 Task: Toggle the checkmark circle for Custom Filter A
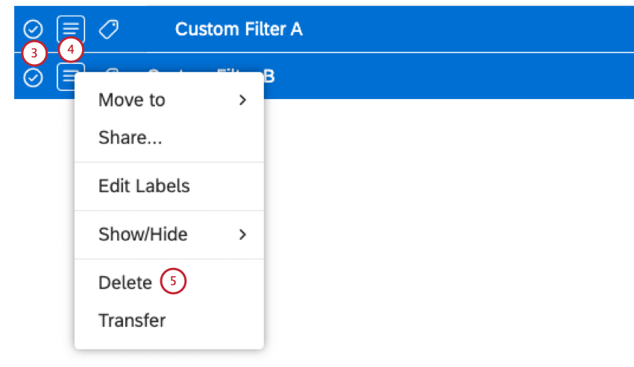(x=33, y=29)
